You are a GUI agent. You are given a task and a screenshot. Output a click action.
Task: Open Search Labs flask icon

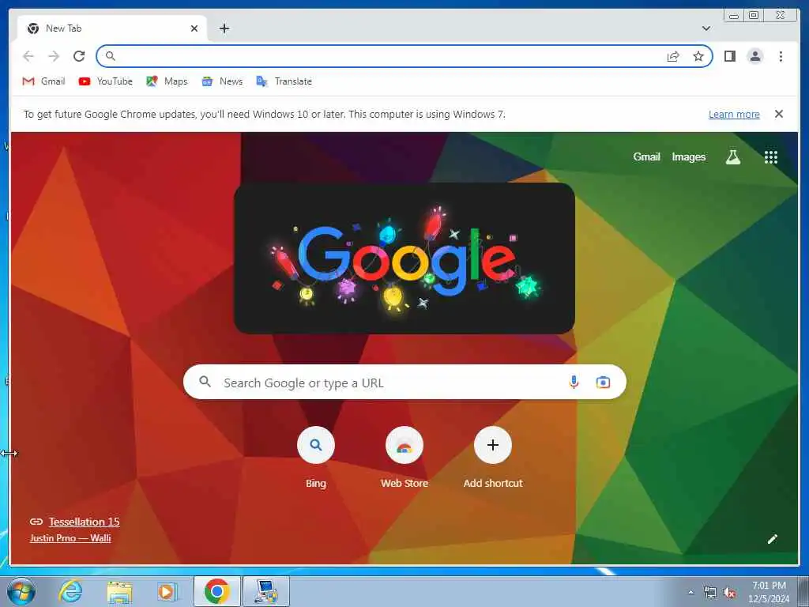732,157
